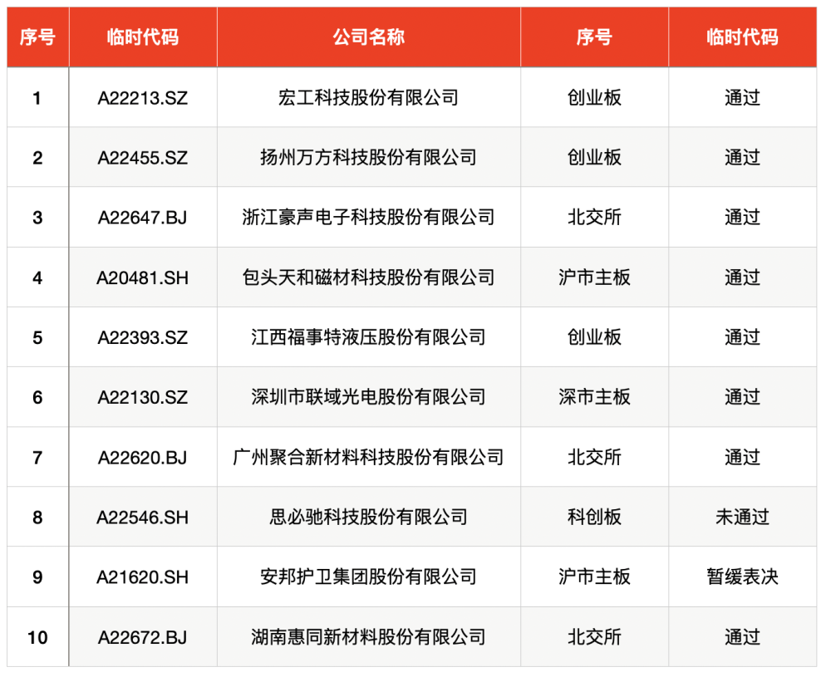
Task: Select code A22393.SZ
Action: click(143, 337)
